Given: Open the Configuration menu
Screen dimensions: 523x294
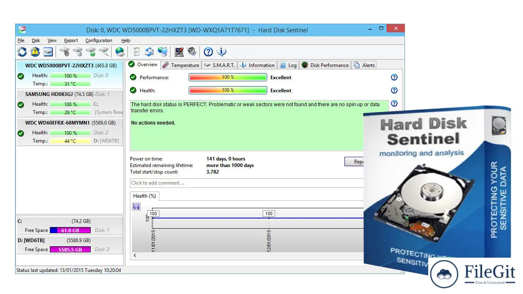Looking at the screenshot, I should click(x=99, y=40).
